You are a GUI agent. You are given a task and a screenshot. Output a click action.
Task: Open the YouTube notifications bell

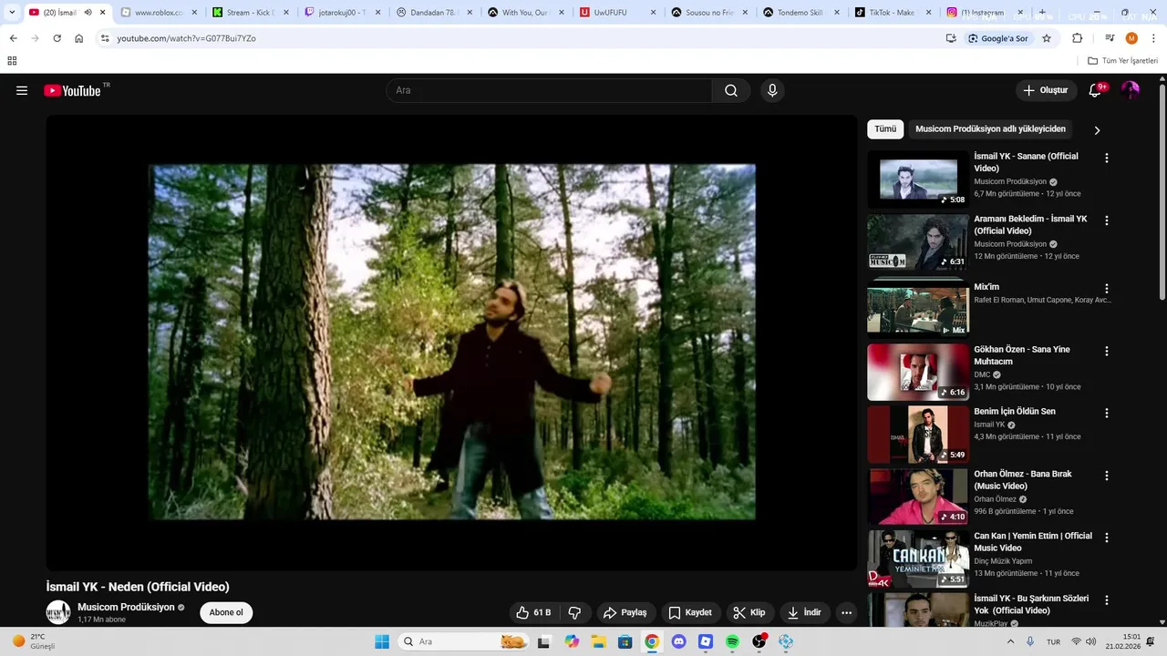[x=1095, y=90]
